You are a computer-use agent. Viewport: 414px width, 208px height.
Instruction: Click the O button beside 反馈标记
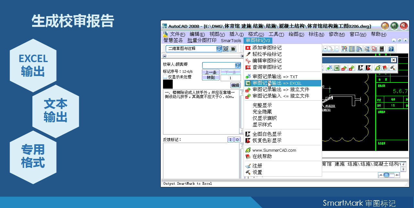(237, 140)
